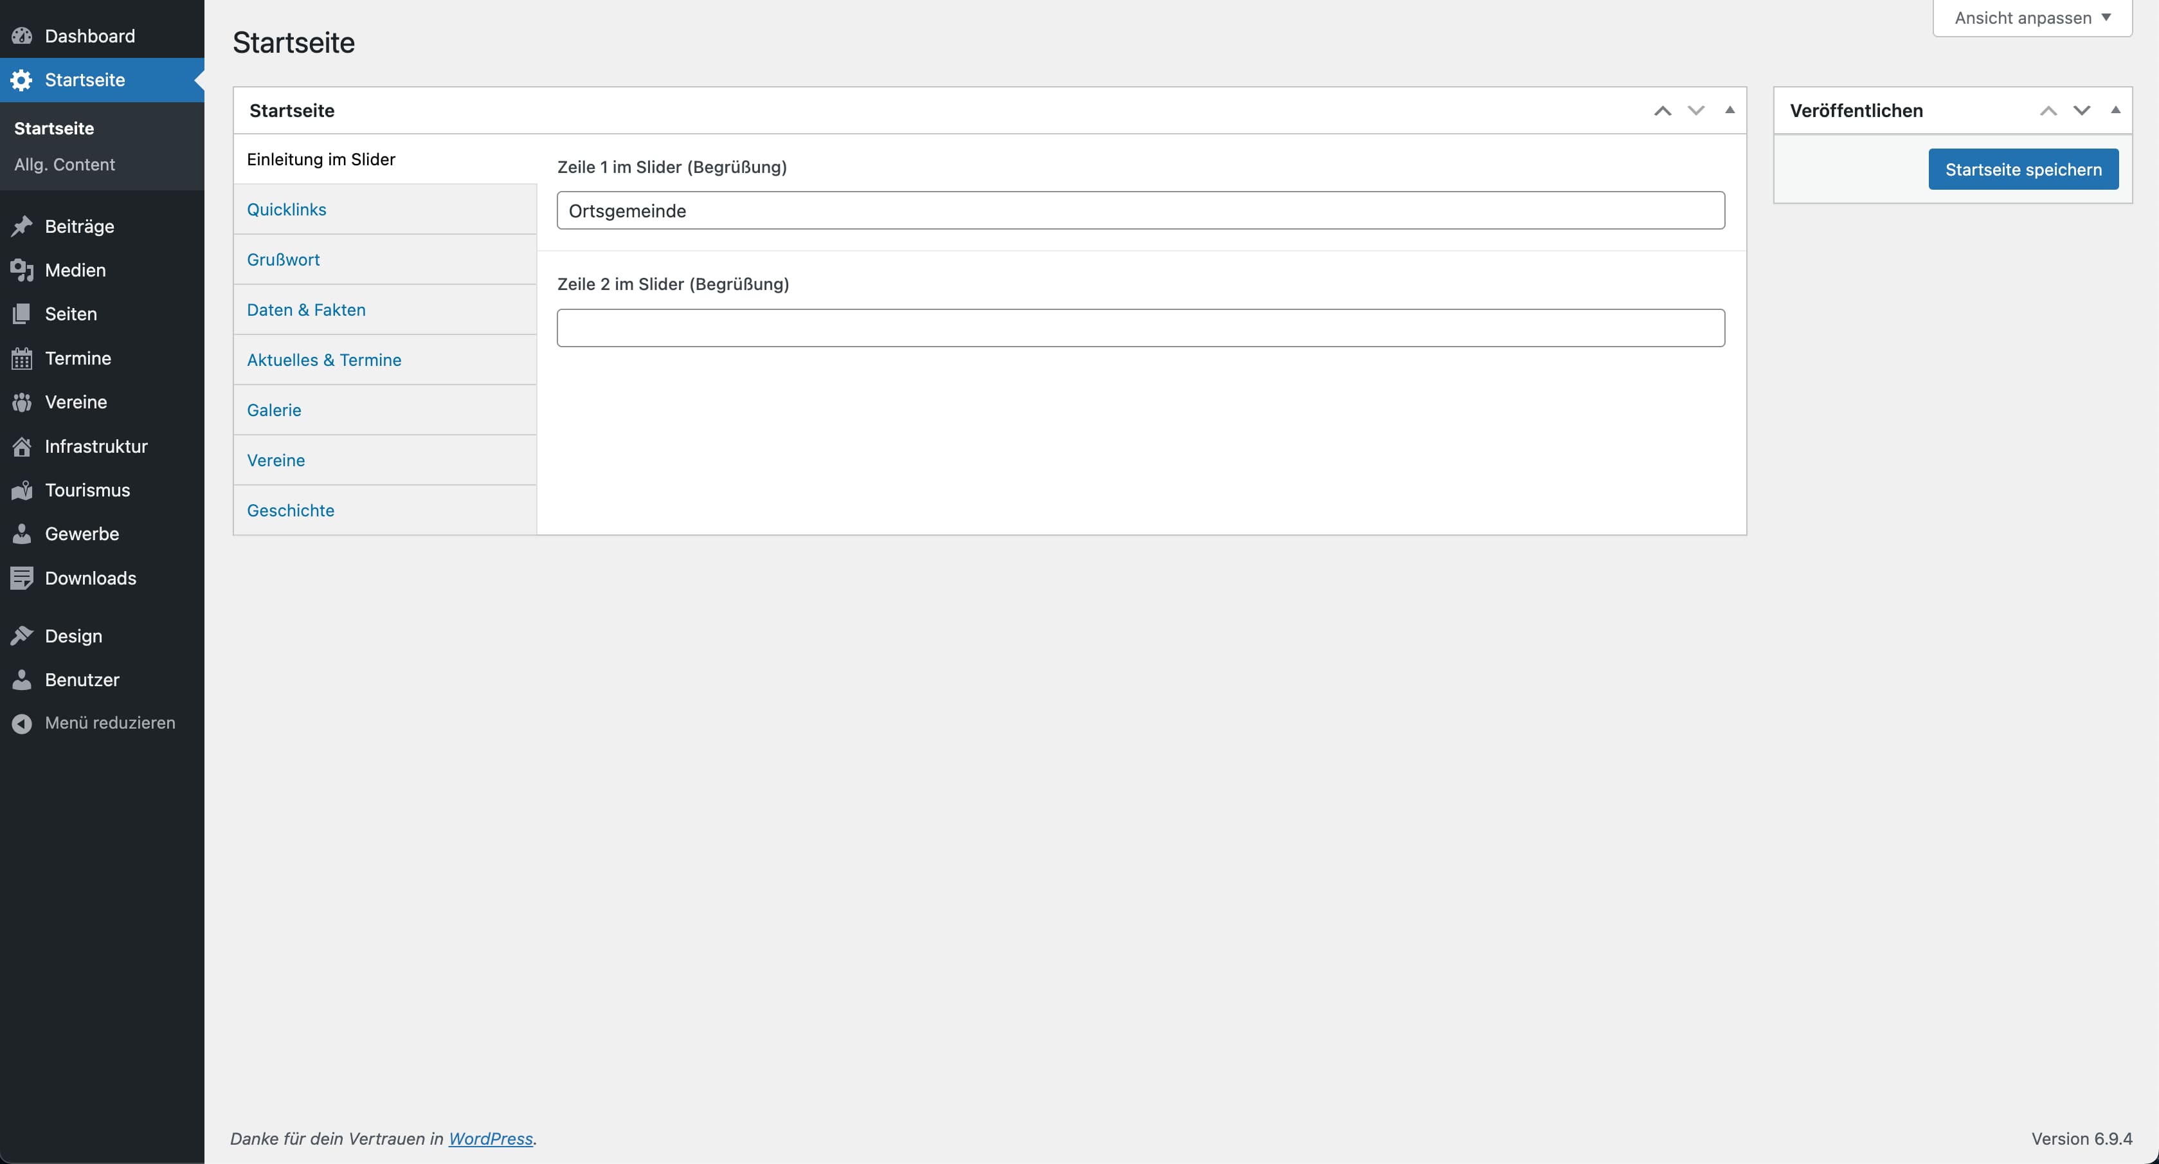Switch to the Quicklinks tab

[287, 210]
